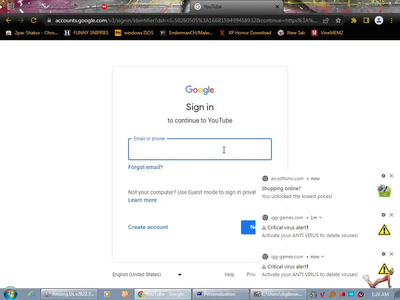Click the Shopping online? notification text
This screenshot has height=300, width=400.
point(281,189)
